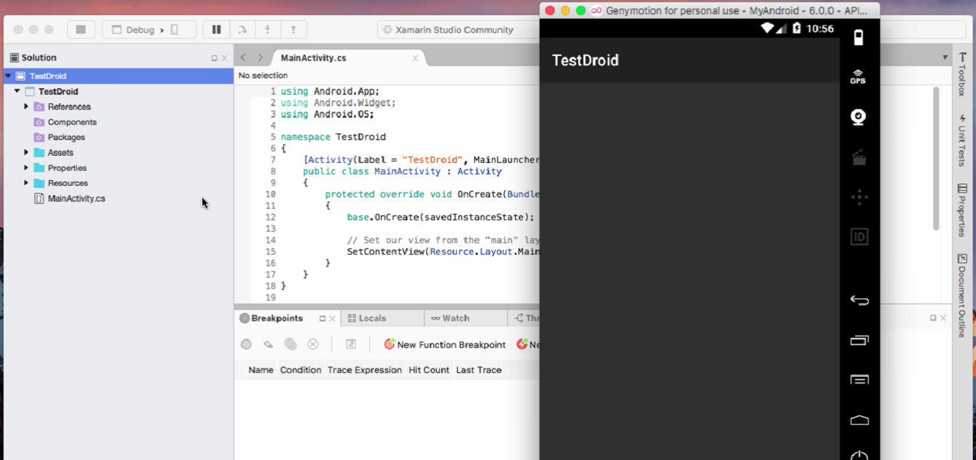
Task: Click the Assets folder icon
Action: click(39, 153)
